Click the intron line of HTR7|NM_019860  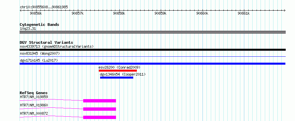pos(51,108)
